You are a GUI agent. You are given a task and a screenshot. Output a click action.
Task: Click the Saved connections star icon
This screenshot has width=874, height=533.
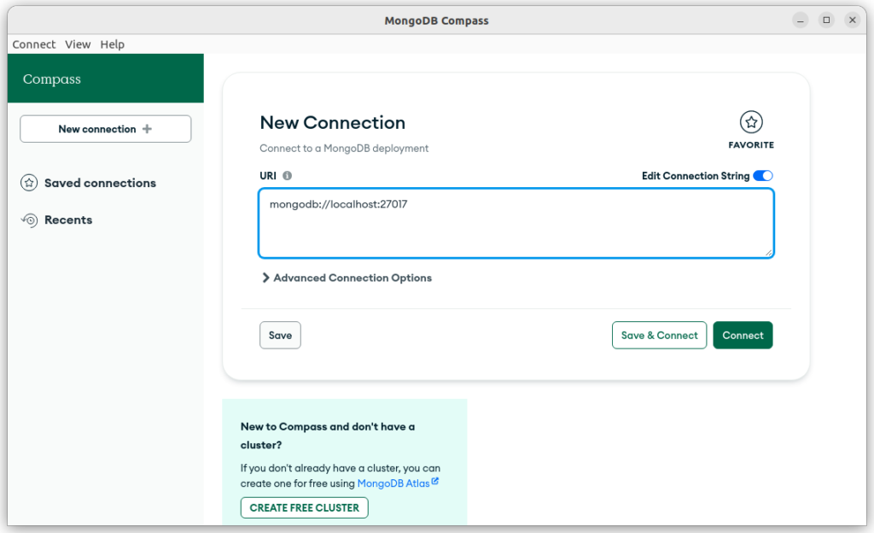tap(29, 183)
